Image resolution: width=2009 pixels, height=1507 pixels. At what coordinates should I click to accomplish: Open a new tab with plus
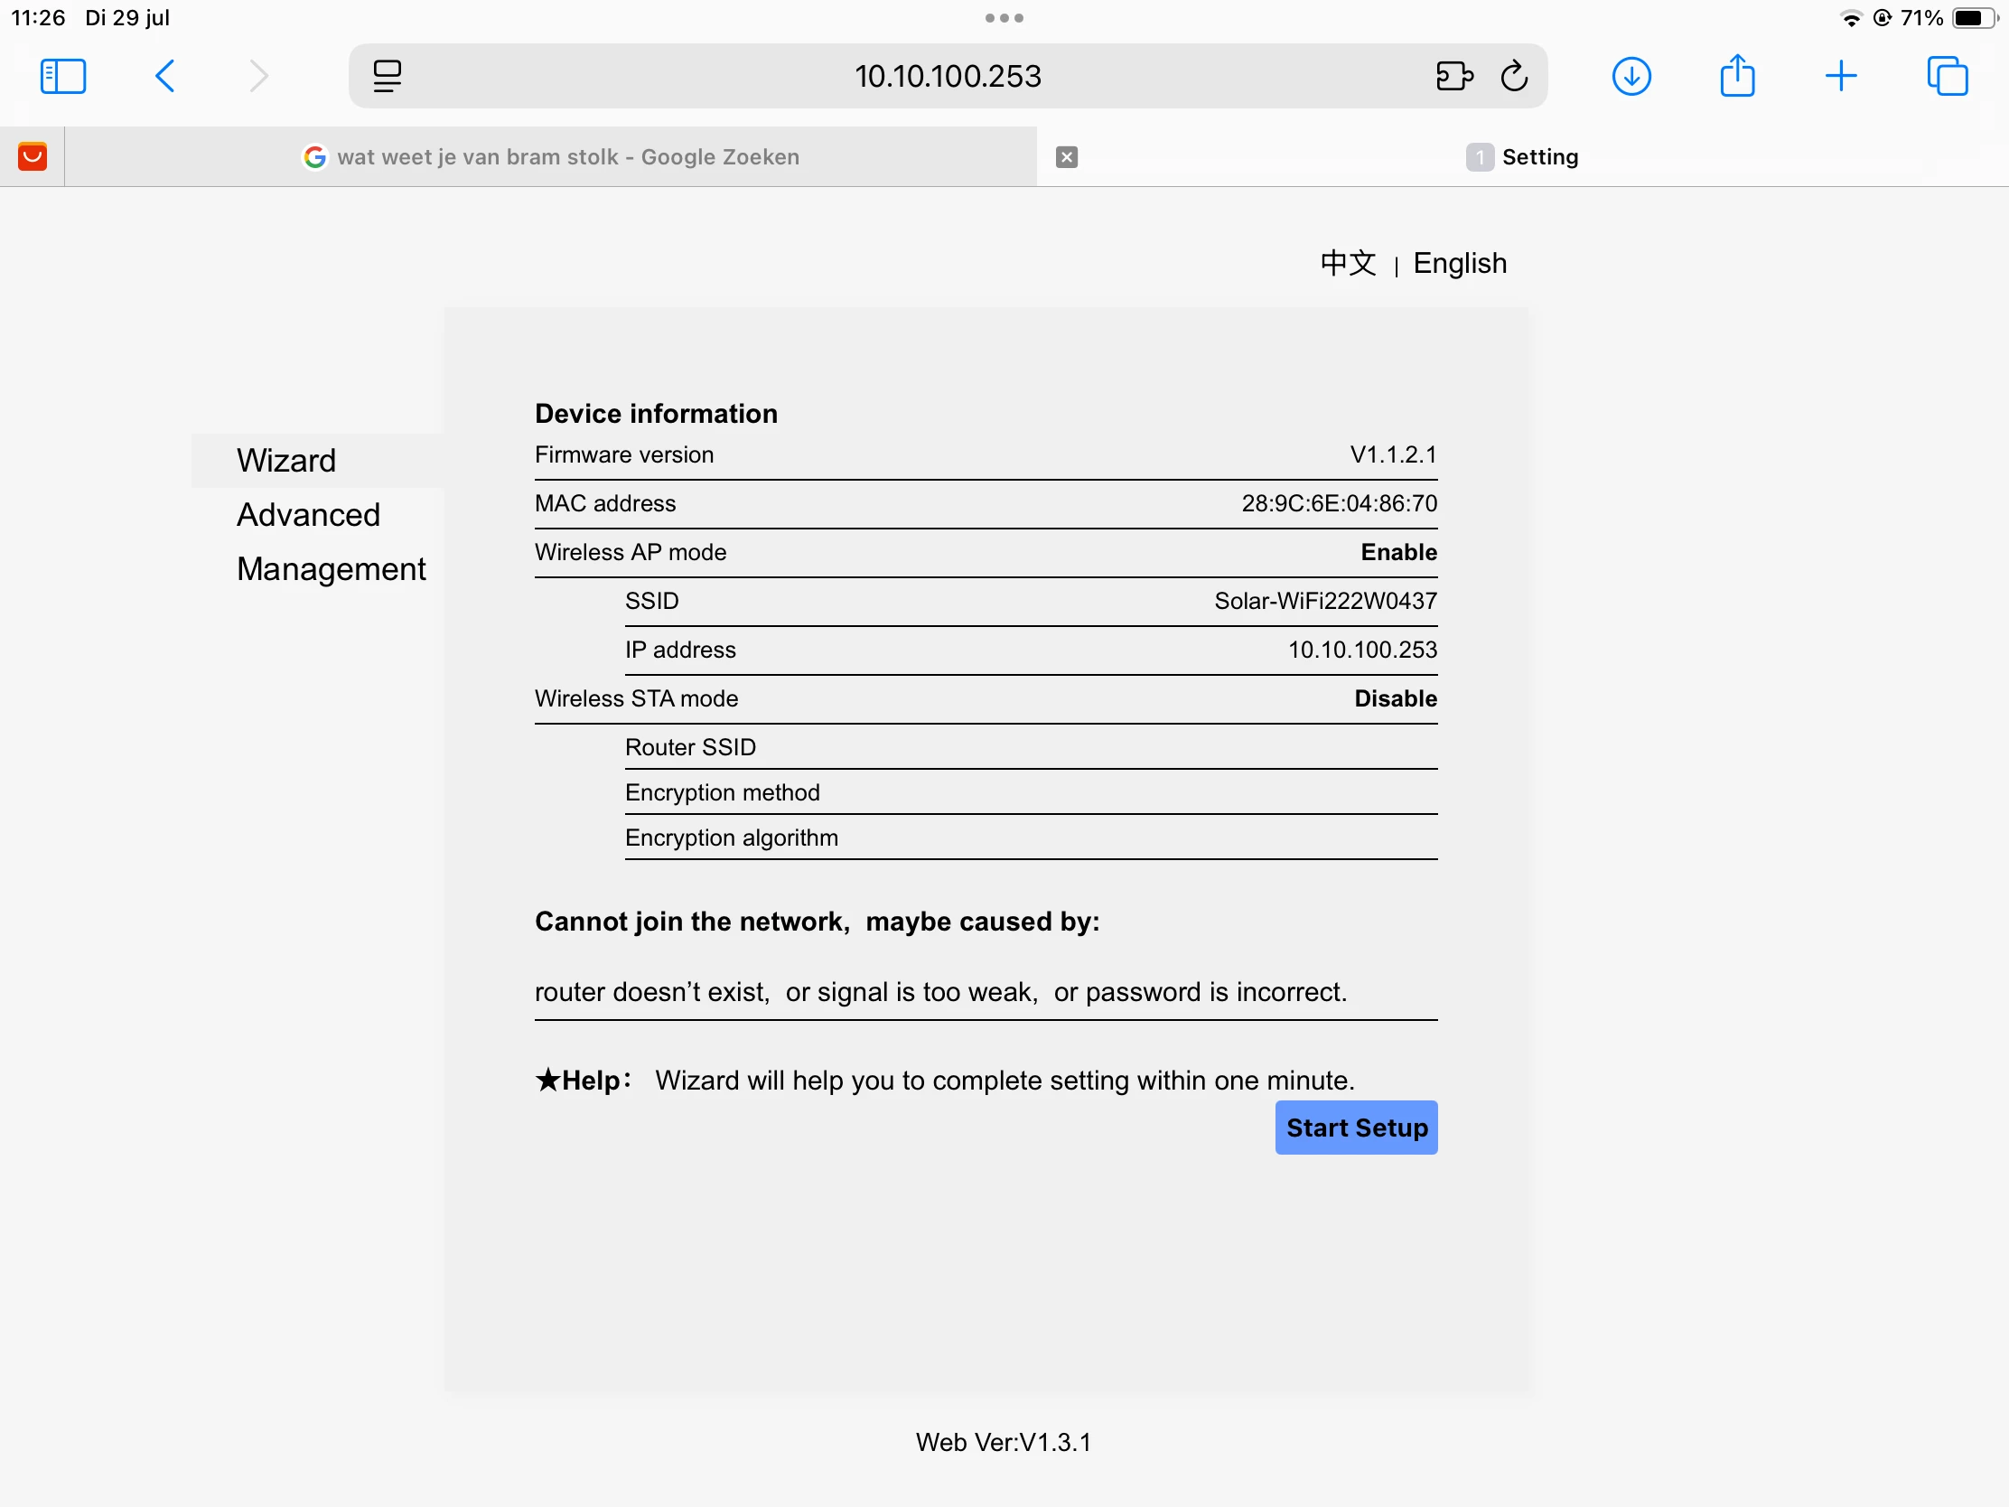1841,76
